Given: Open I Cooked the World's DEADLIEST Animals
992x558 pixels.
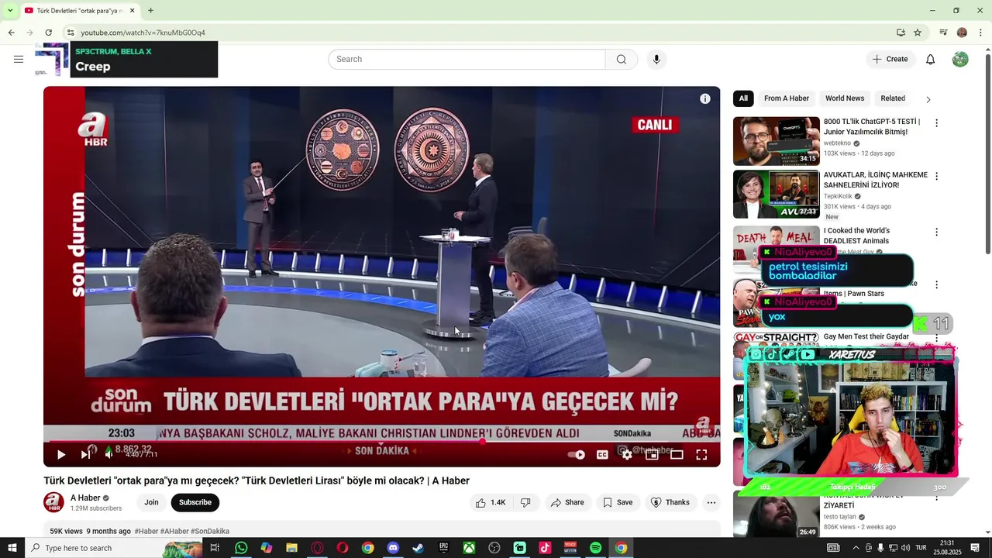Looking at the screenshot, I should coord(856,236).
